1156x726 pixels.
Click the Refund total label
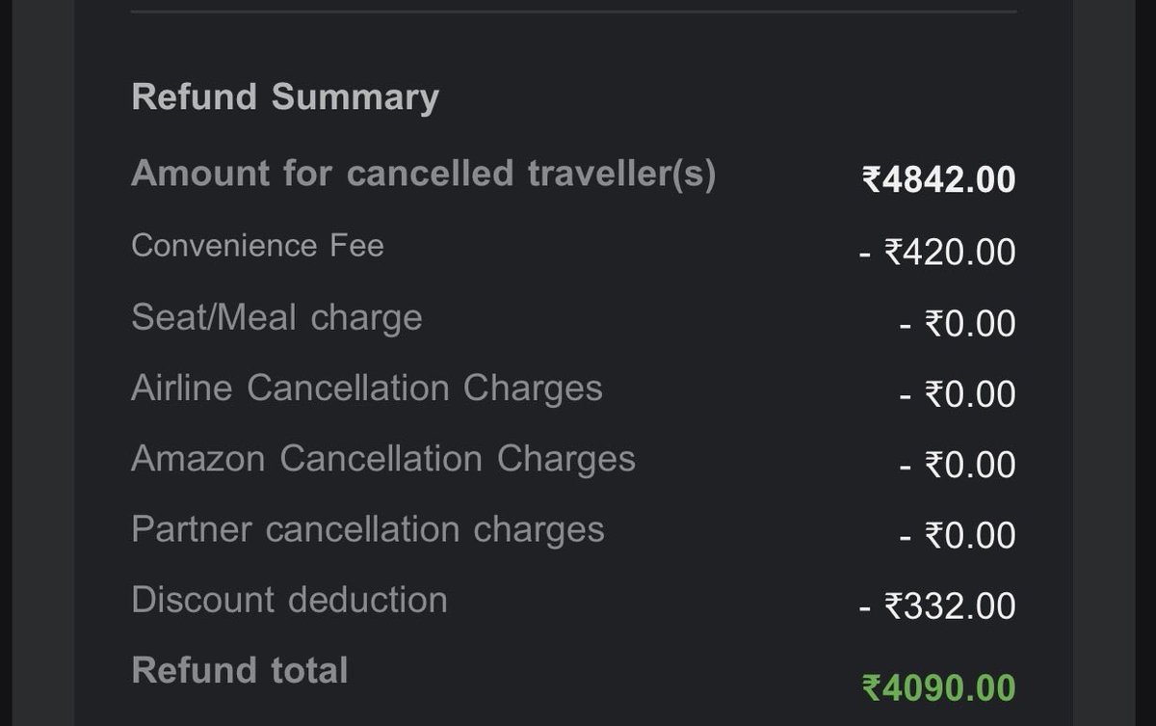click(240, 670)
